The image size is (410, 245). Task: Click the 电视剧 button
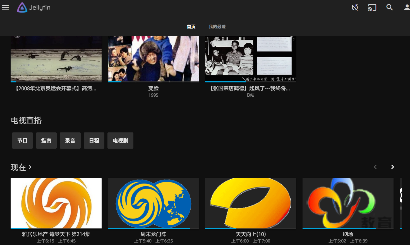(121, 141)
